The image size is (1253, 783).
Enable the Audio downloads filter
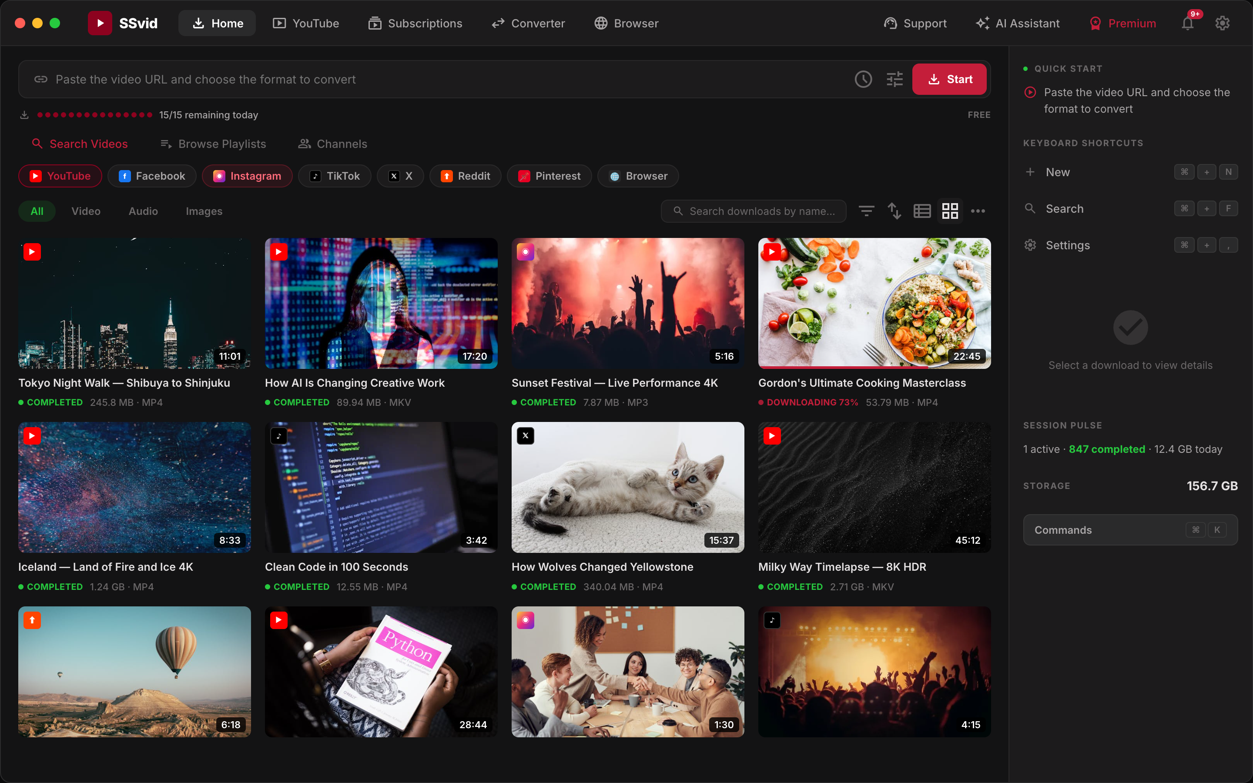(143, 211)
